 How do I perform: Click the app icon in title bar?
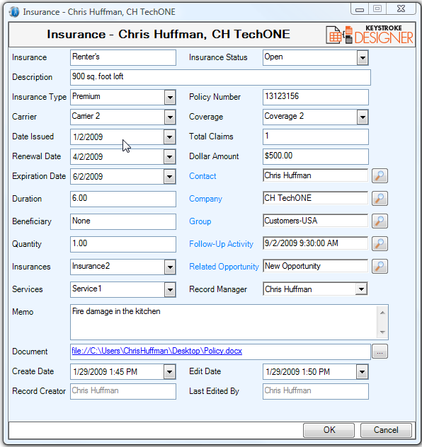tap(14, 12)
